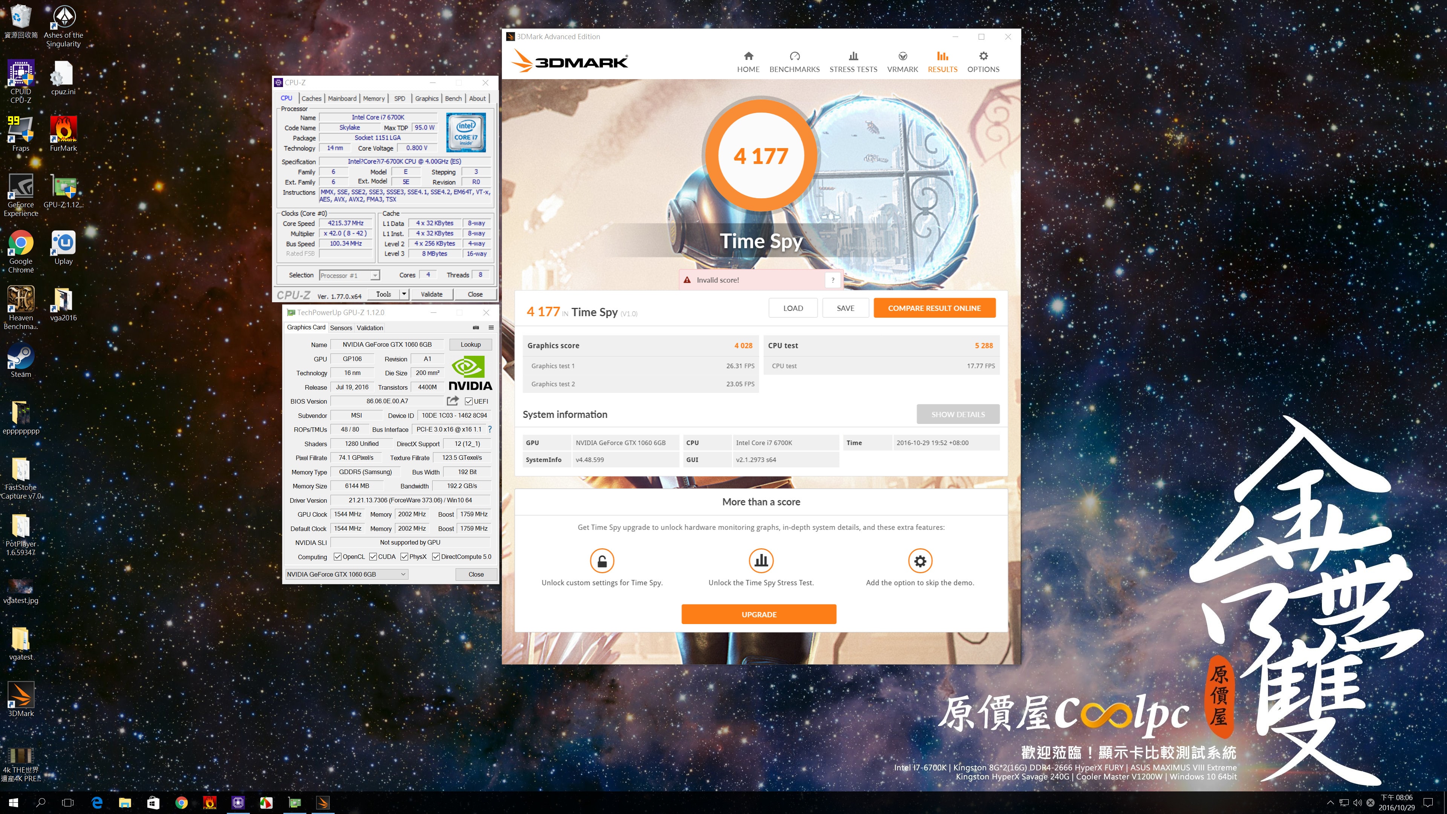The height and width of the screenshot is (814, 1447).
Task: Click Lookup button in GPU-Z
Action: click(x=471, y=344)
